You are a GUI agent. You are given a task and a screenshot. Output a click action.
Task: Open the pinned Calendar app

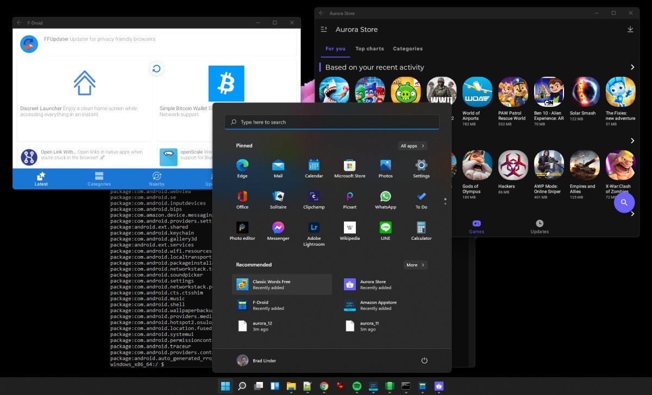coord(314,168)
